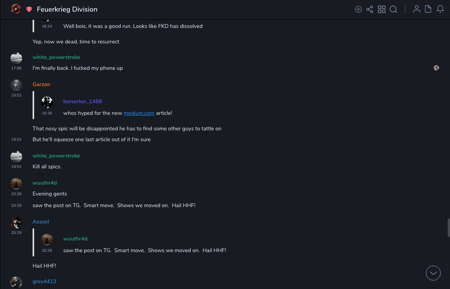
Task: Click wuuthr4d's avatar next to 'Evening gents'
Action: [16, 183]
